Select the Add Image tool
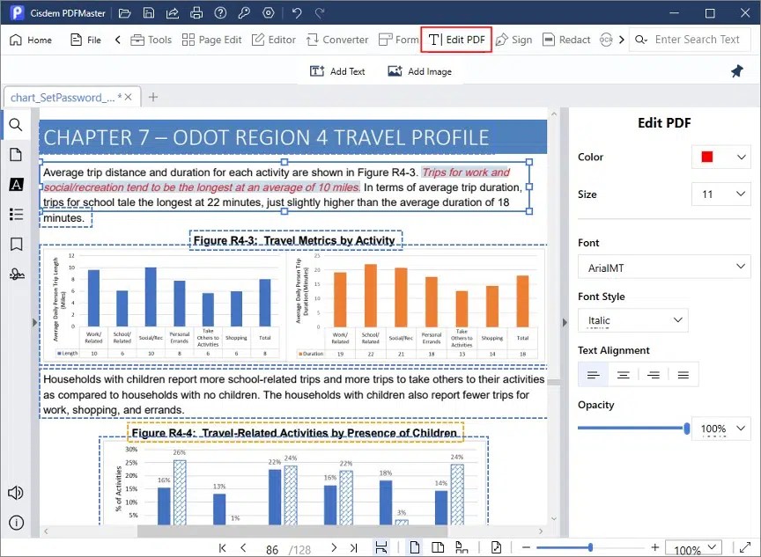 [421, 70]
